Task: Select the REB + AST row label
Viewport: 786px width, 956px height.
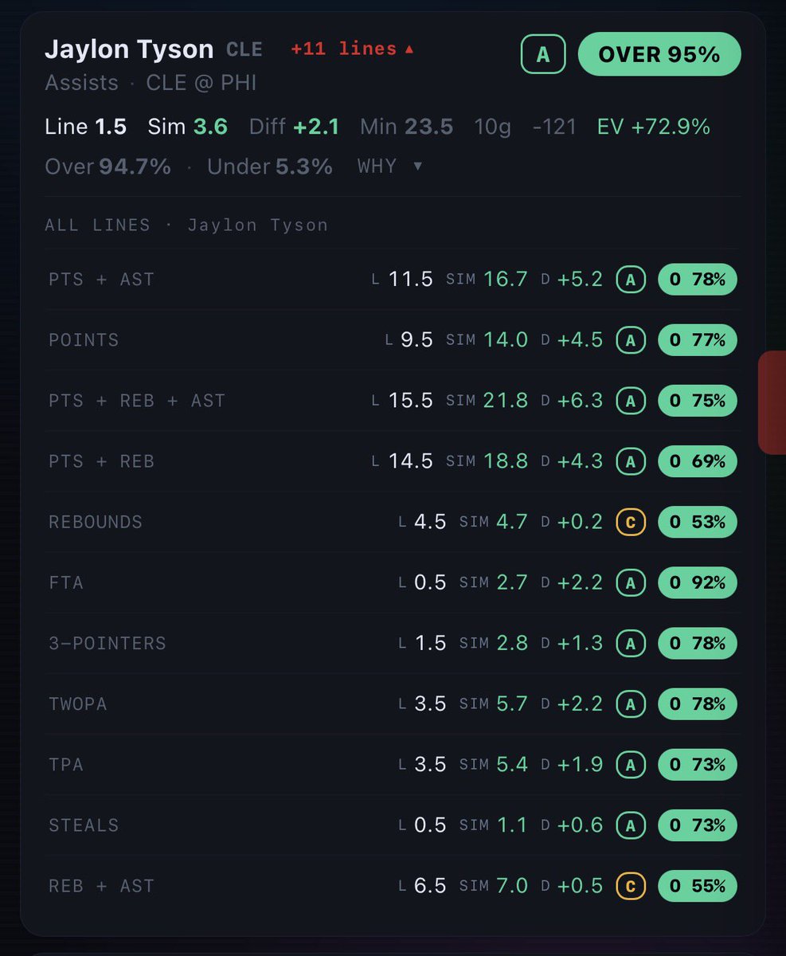Action: [101, 886]
